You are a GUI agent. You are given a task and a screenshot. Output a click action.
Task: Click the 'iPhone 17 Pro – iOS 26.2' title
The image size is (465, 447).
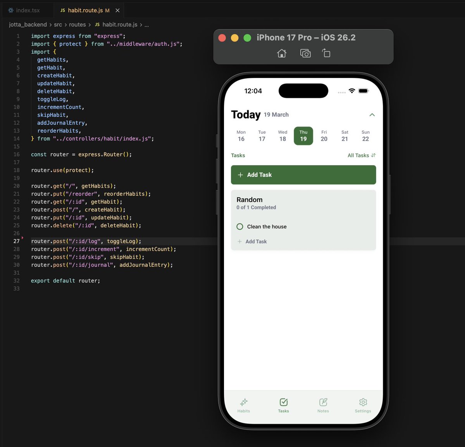(306, 38)
